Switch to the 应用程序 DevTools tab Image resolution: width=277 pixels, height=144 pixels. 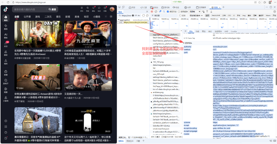201,7
